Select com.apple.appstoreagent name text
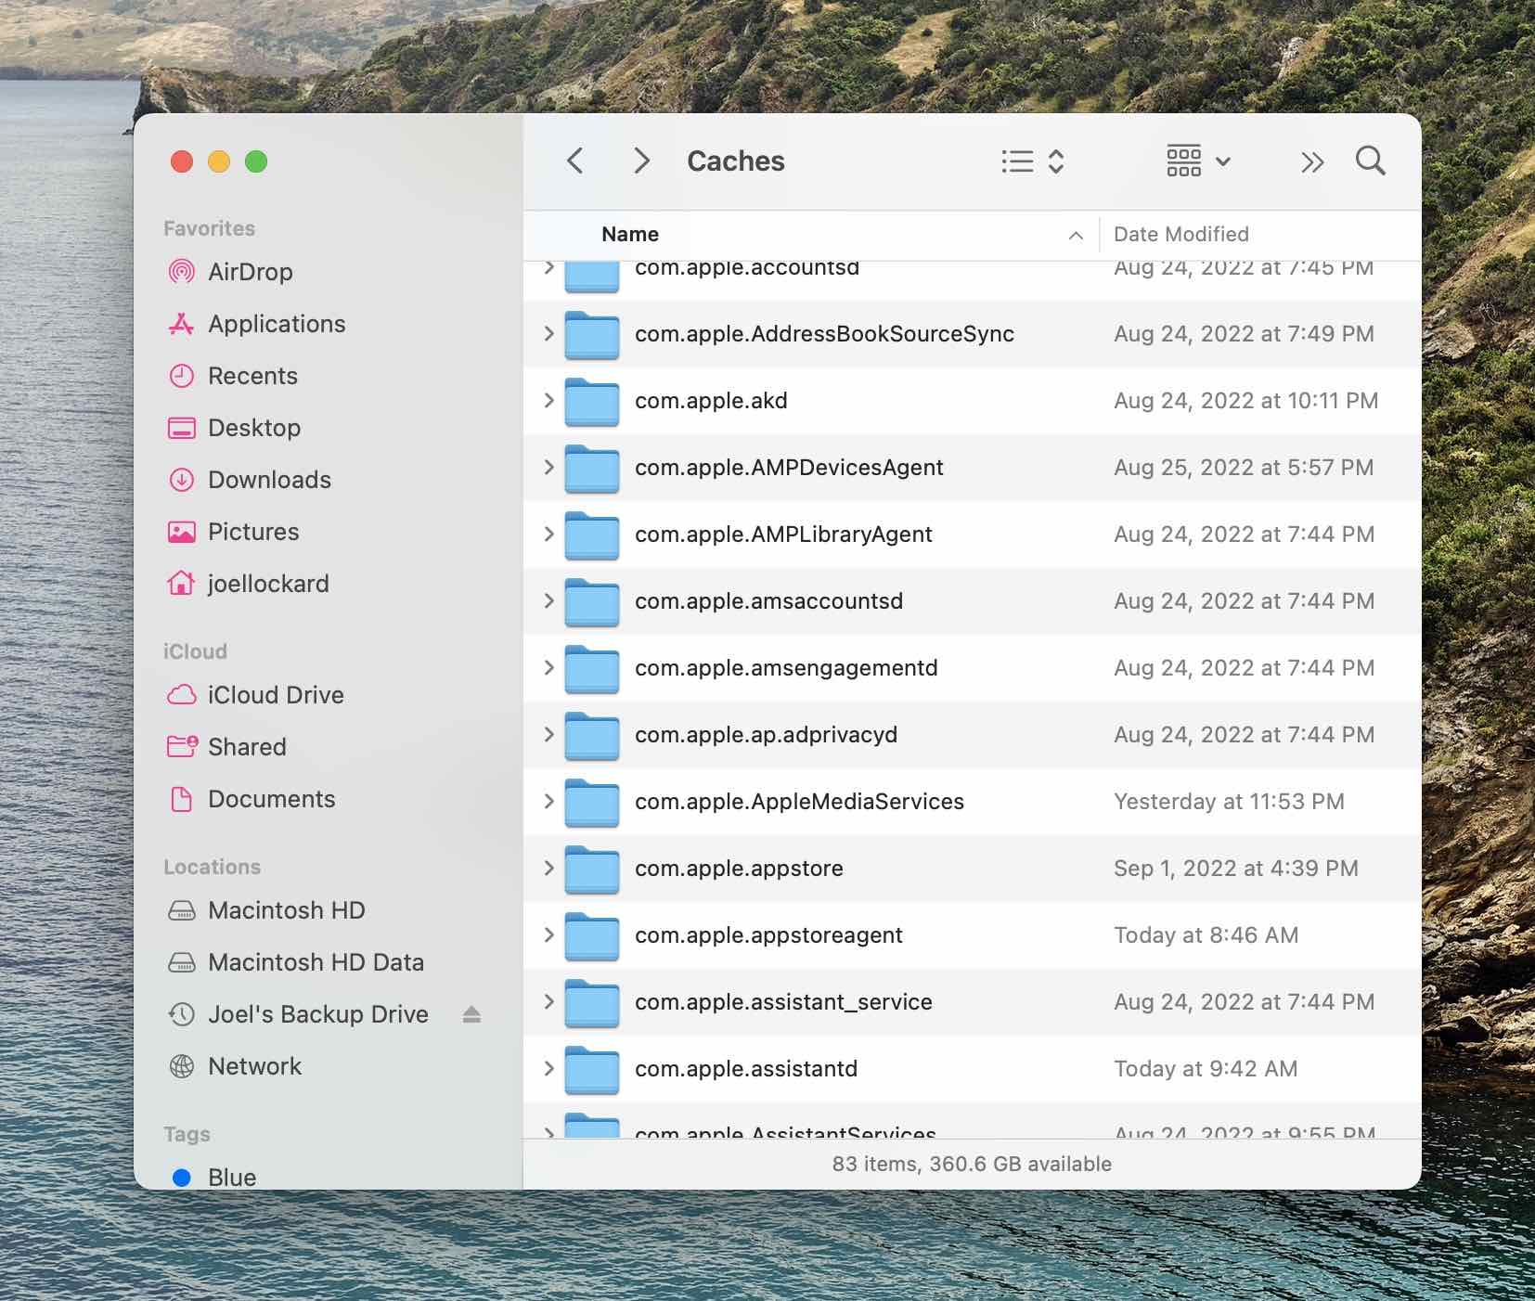This screenshot has height=1301, width=1535. (768, 935)
